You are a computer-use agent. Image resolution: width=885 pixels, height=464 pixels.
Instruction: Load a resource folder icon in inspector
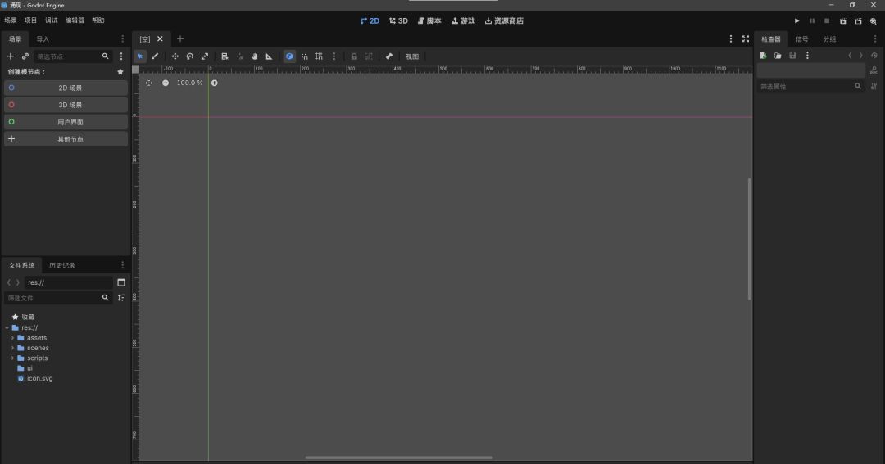(778, 56)
